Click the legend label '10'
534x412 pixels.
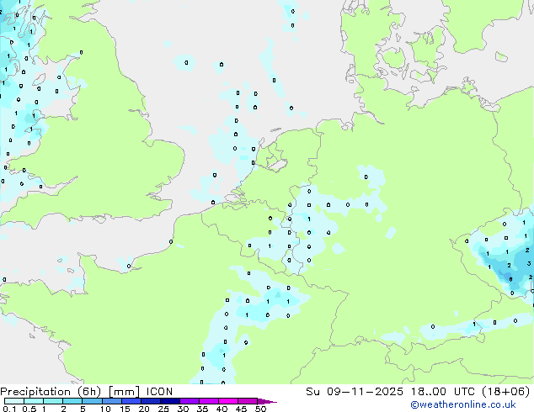[105, 409]
